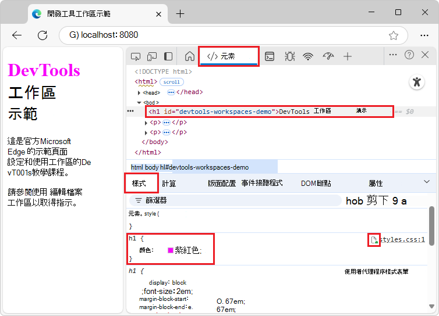Open the fuchsia color swatch picker
This screenshot has width=439, height=316.
tap(170, 250)
